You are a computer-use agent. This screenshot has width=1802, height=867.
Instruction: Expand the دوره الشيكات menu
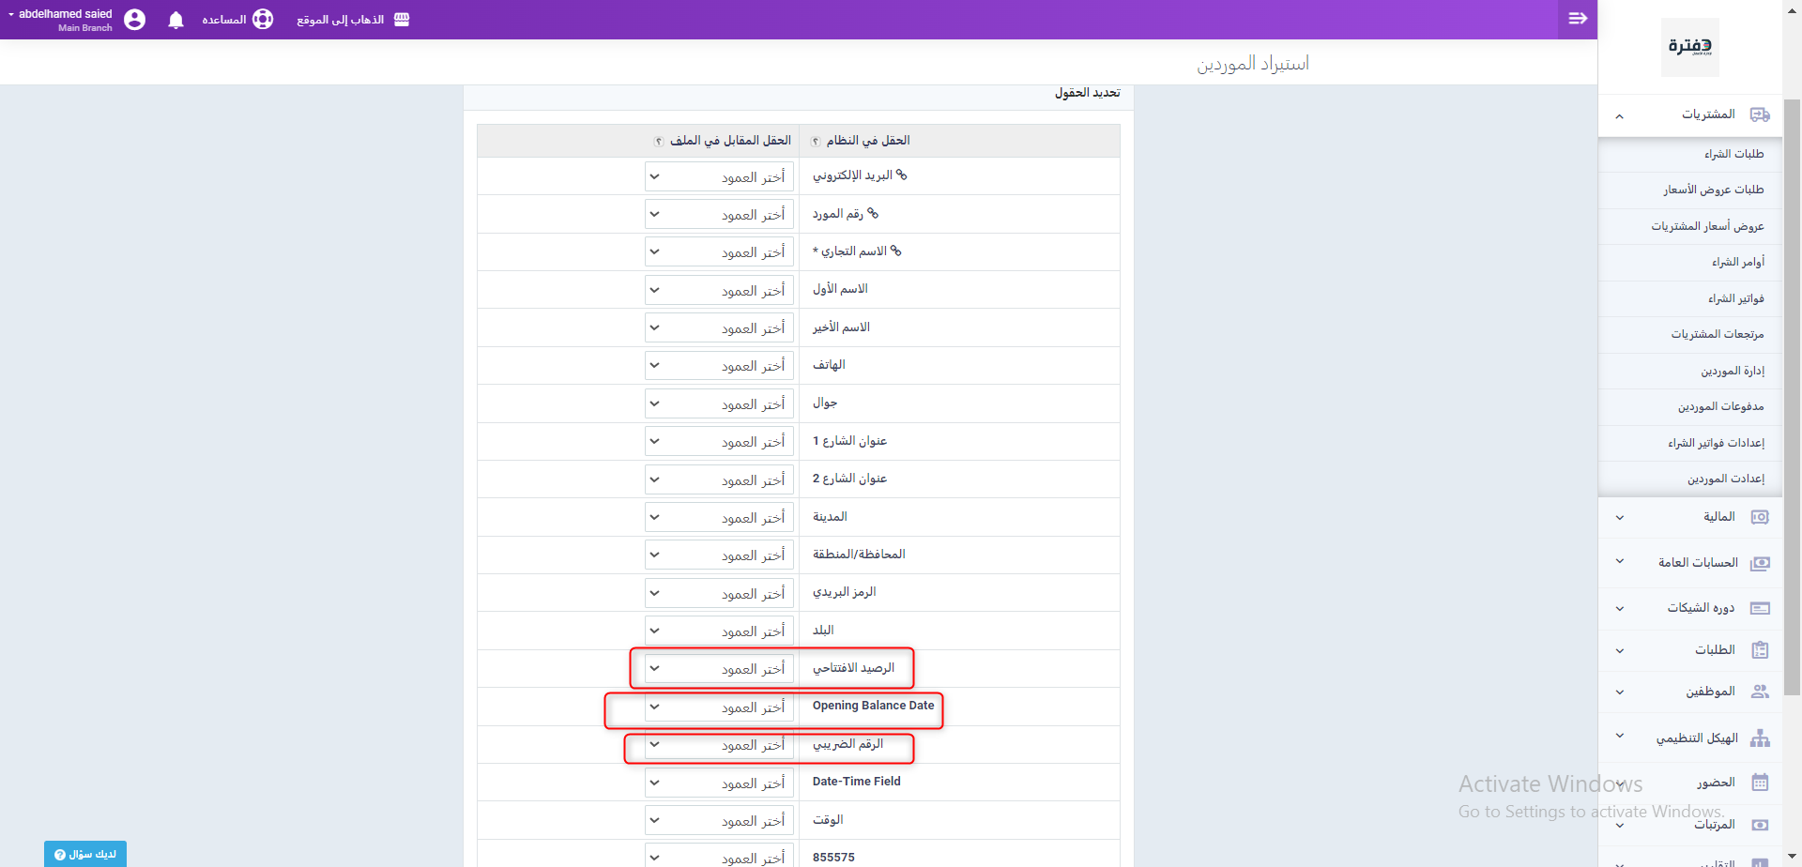1619,609
